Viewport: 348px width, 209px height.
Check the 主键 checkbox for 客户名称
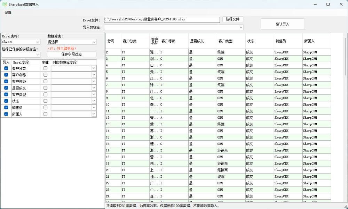45,75
